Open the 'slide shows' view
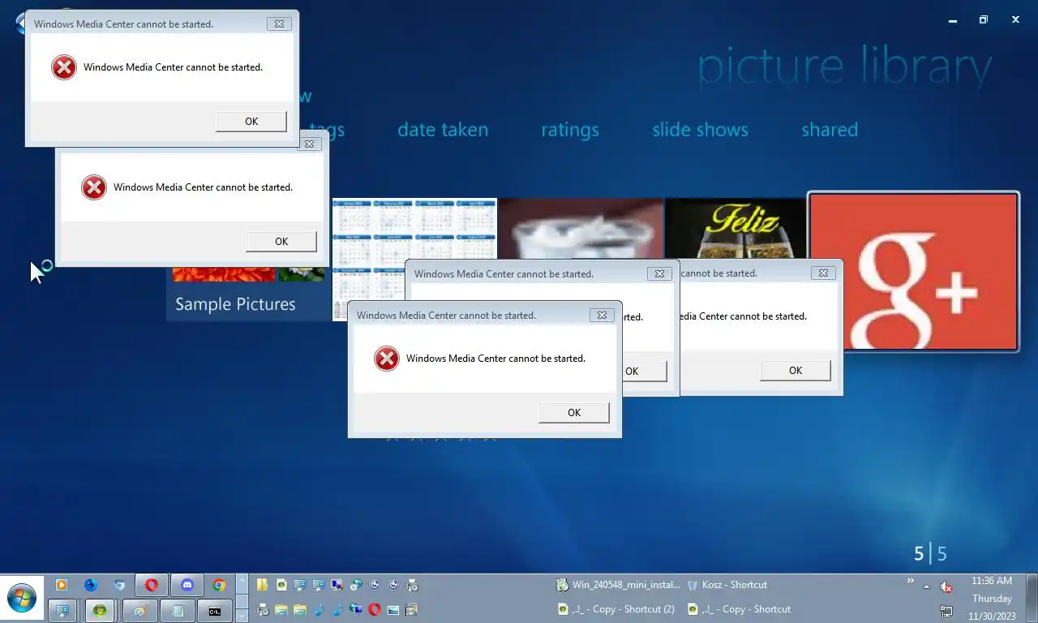This screenshot has height=623, width=1038. (x=700, y=130)
